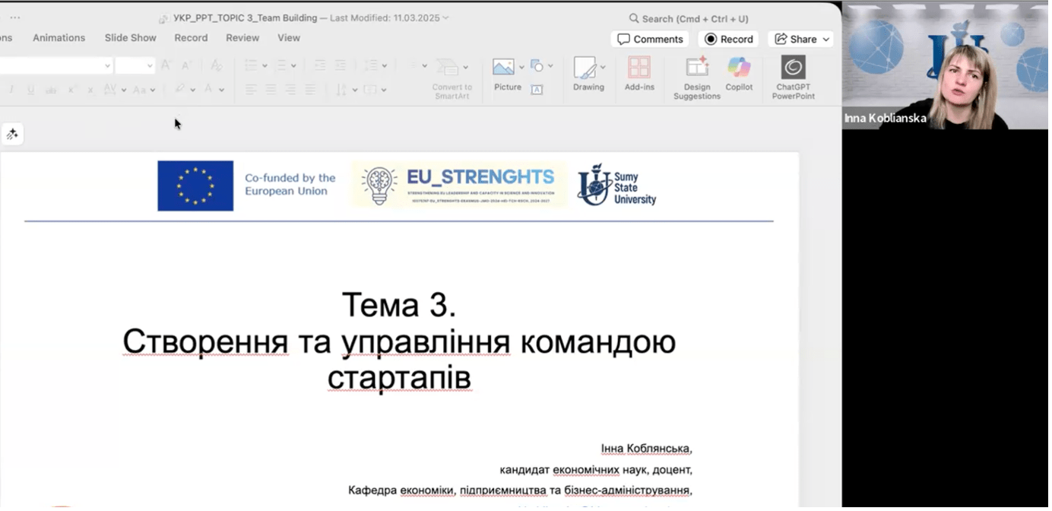1052x511 pixels.
Task: Click the Drawing tool icon
Action: click(585, 68)
